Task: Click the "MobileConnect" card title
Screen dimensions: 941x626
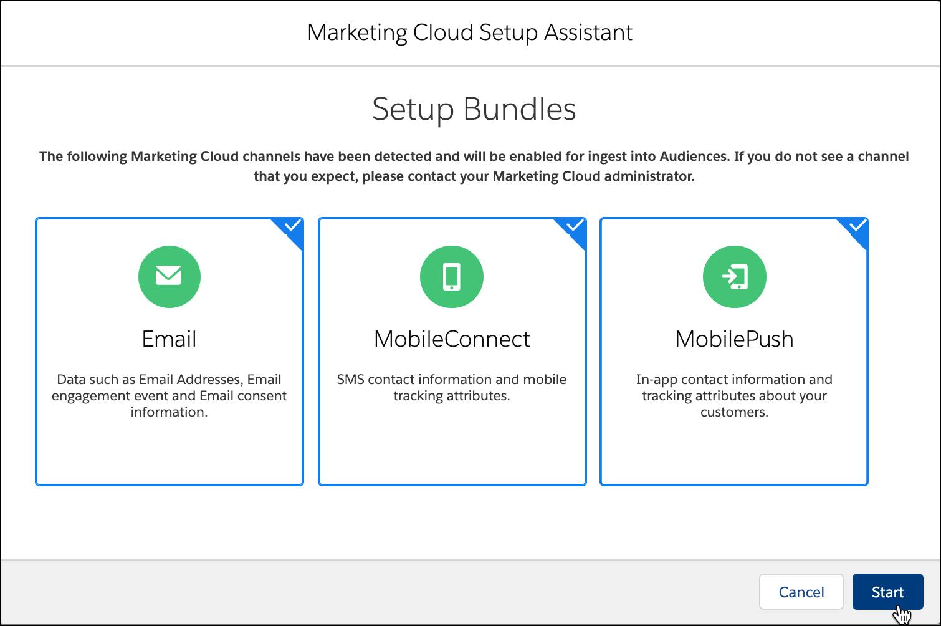Action: (452, 339)
